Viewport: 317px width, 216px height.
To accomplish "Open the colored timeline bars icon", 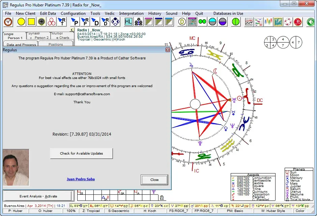I will [x=259, y=22].
